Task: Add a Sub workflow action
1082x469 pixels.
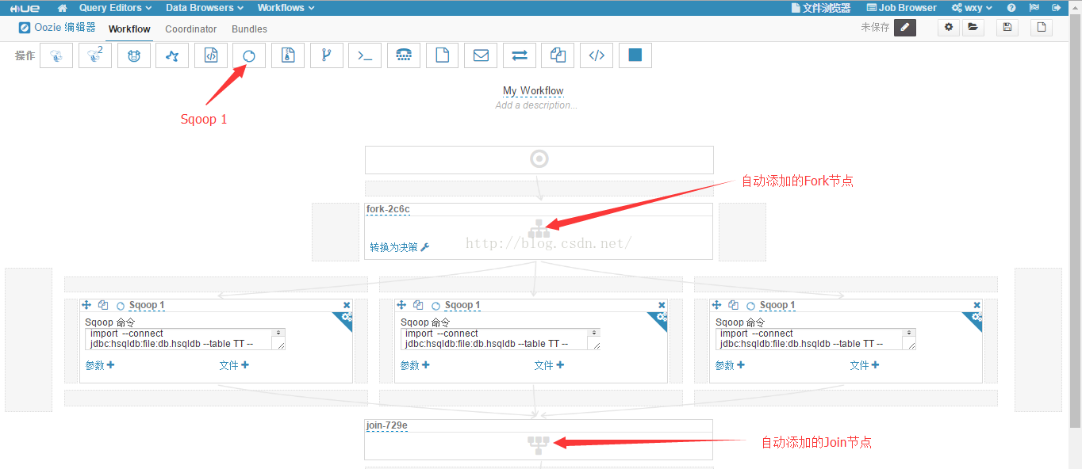Action: [x=327, y=55]
